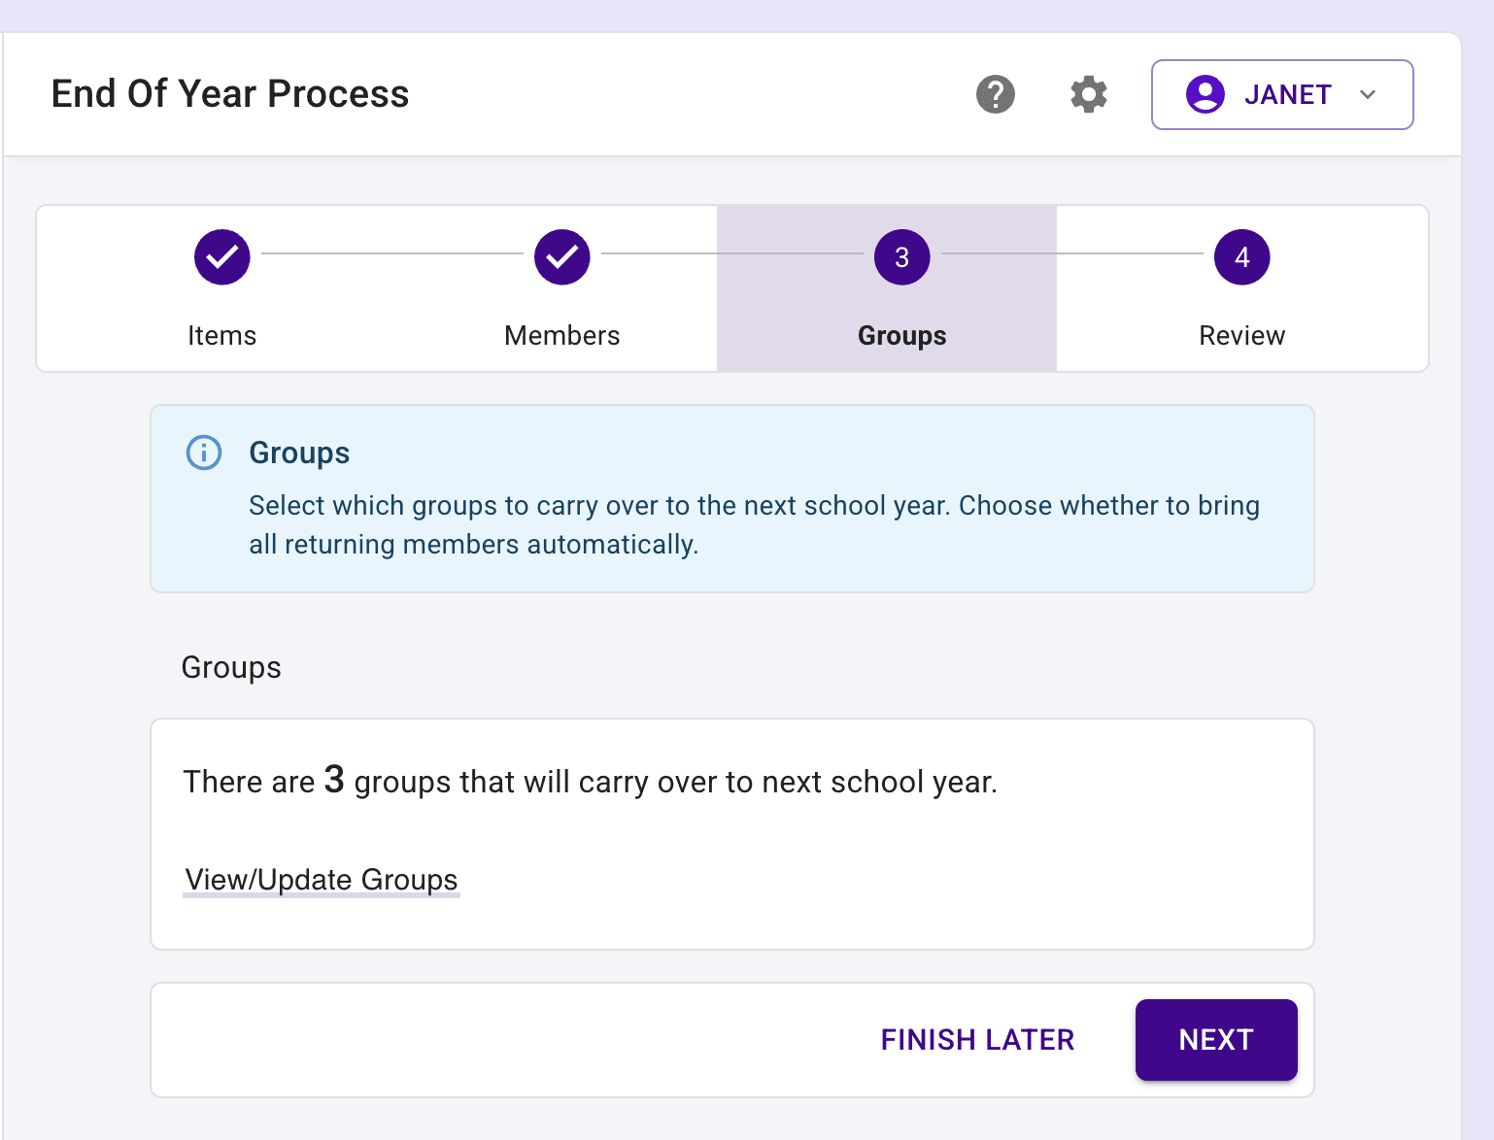Viewport: 1494px width, 1140px height.
Task: Click Janet's user avatar icon
Action: [x=1205, y=94]
